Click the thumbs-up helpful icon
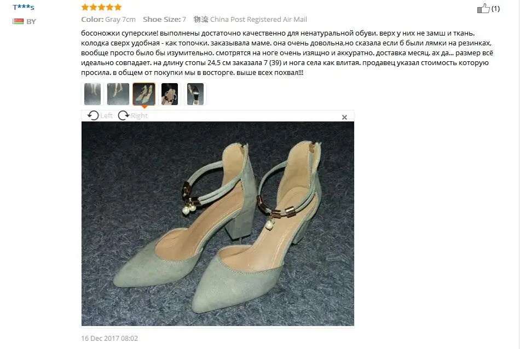The height and width of the screenshot is (349, 520). (x=483, y=8)
